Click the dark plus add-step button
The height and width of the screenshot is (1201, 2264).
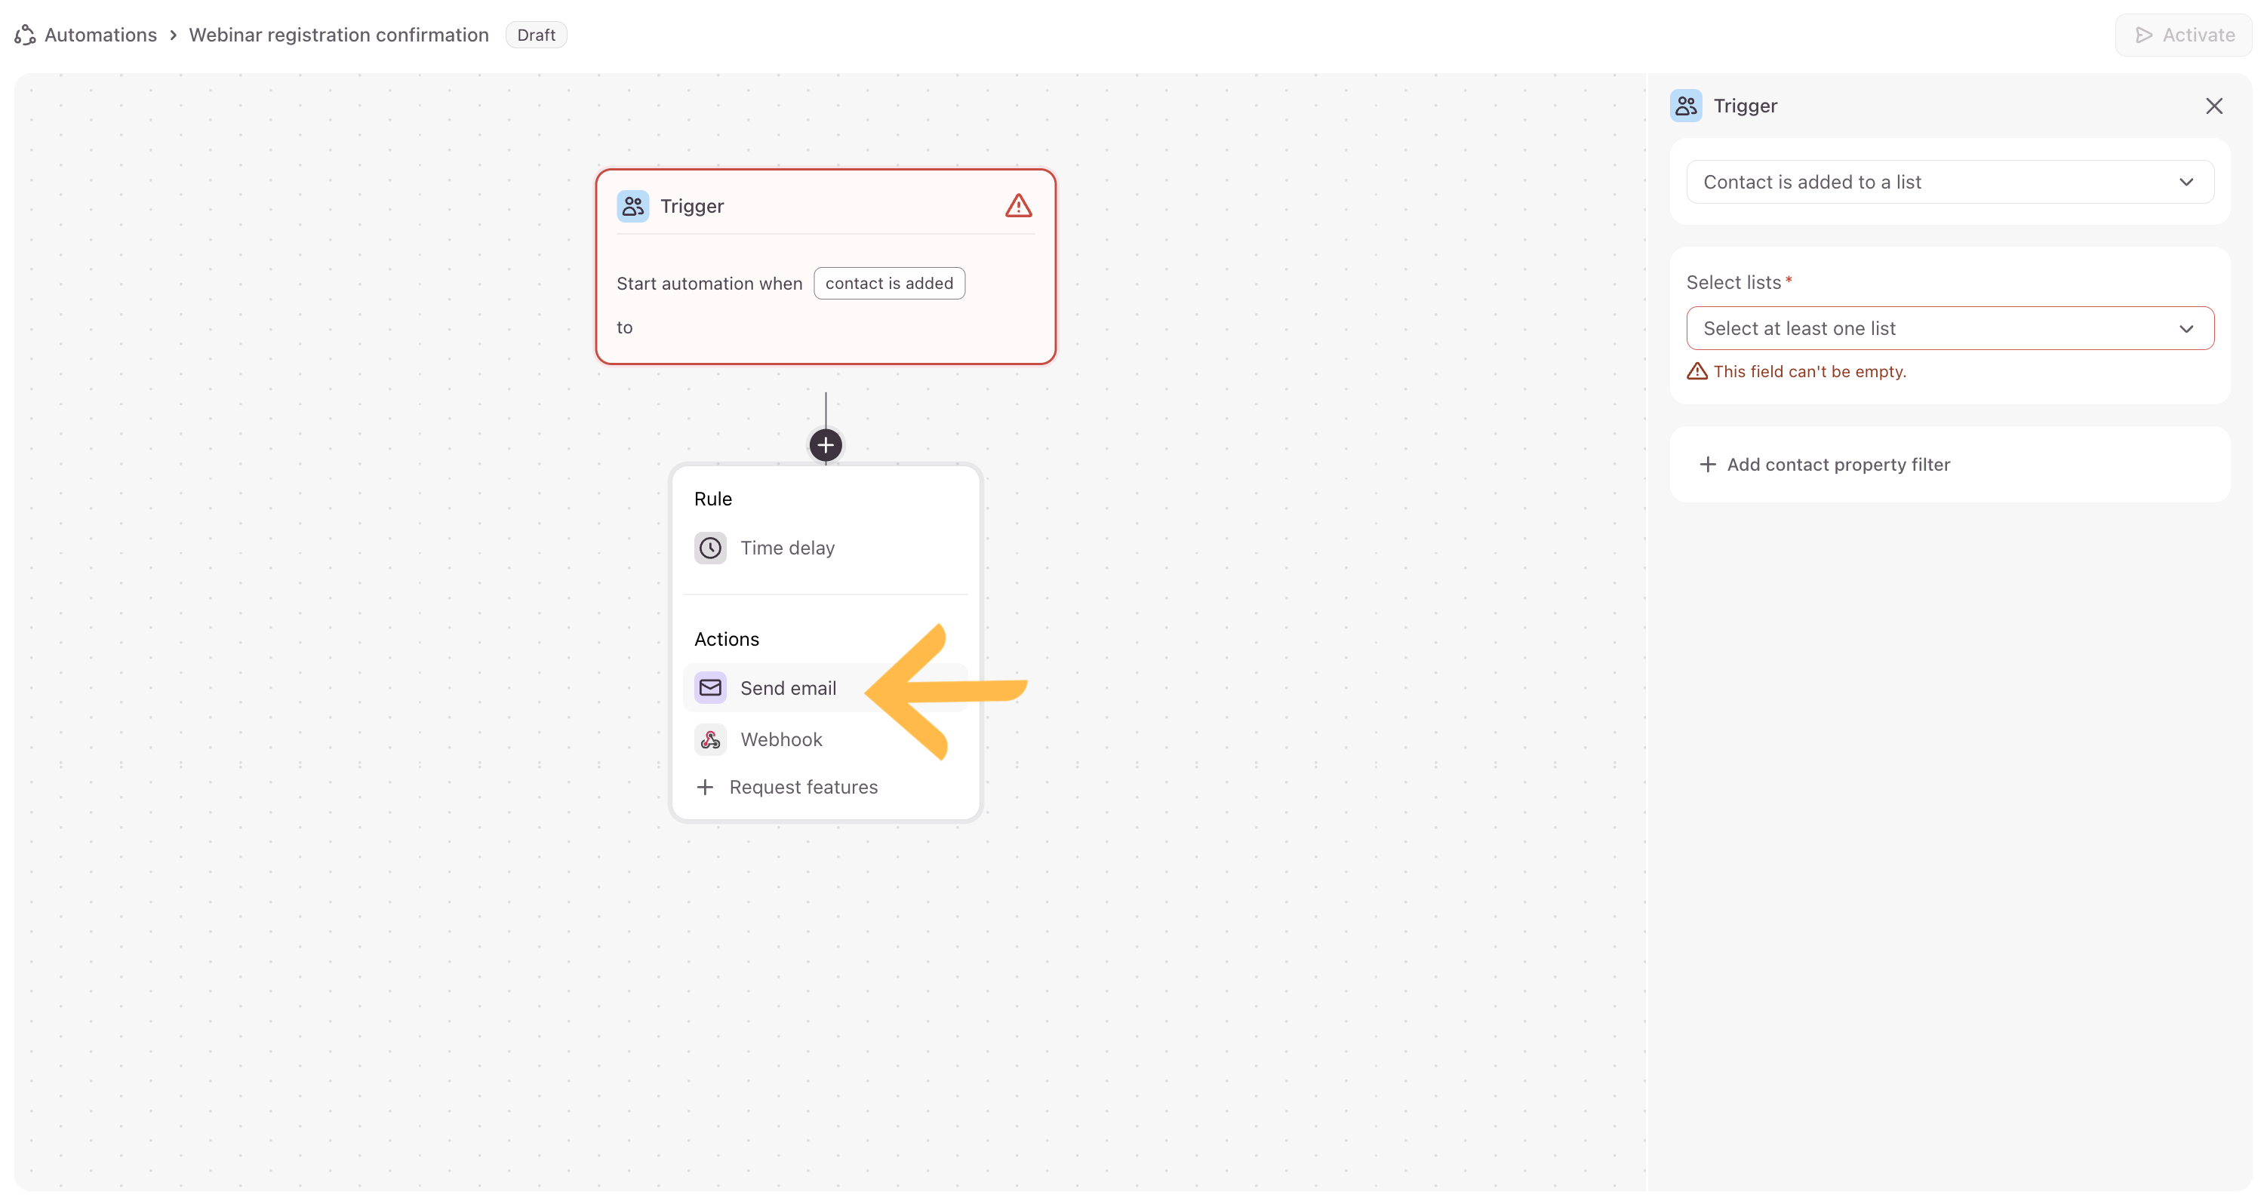tap(826, 445)
